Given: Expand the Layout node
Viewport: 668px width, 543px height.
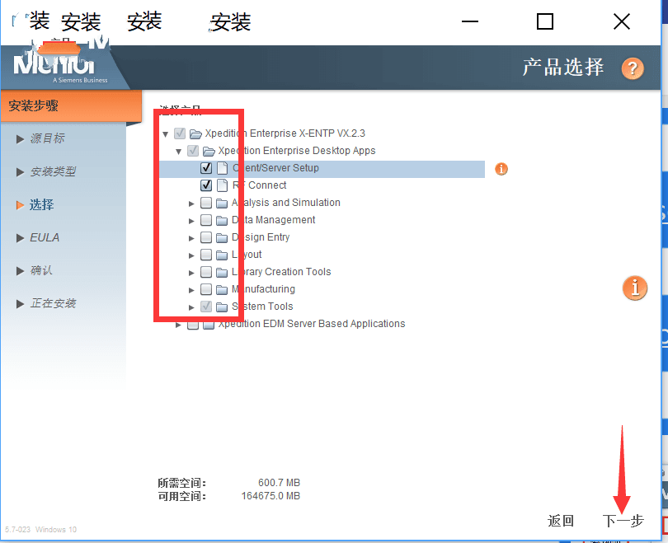Looking at the screenshot, I should pos(191,255).
